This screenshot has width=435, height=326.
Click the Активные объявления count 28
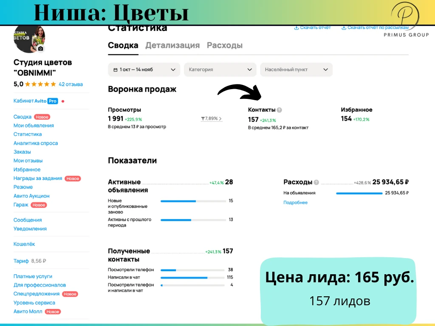[x=229, y=182]
